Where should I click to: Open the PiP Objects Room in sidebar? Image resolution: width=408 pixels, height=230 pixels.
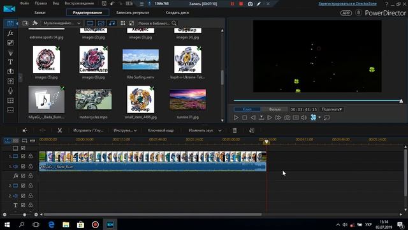coord(10,43)
